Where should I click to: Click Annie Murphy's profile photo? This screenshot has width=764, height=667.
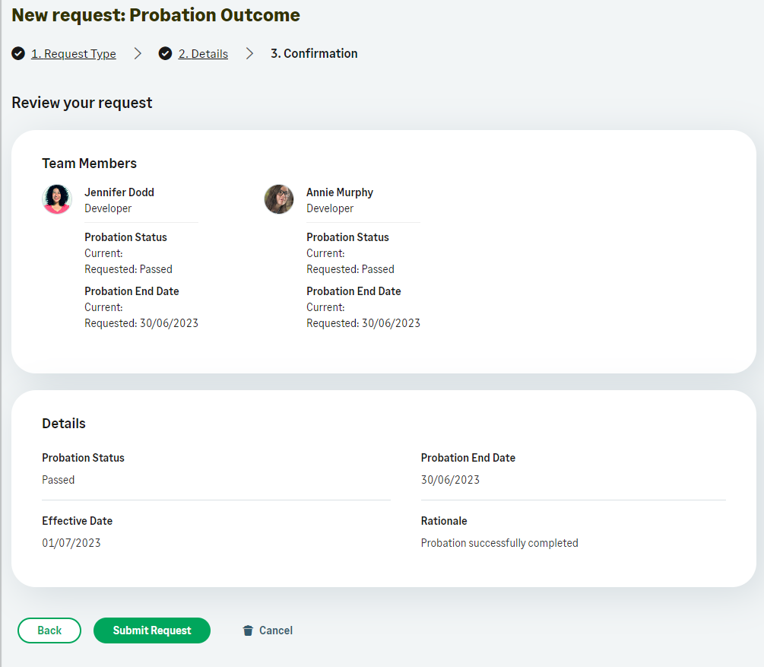pos(279,199)
